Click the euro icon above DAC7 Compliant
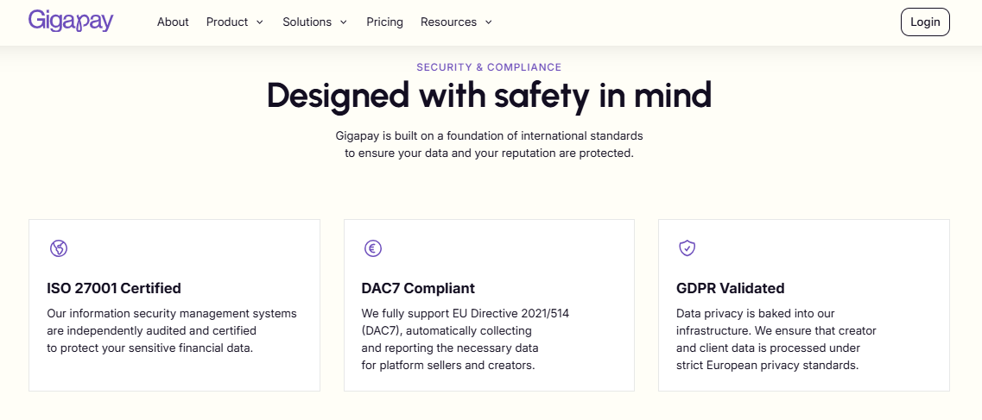 tap(373, 248)
